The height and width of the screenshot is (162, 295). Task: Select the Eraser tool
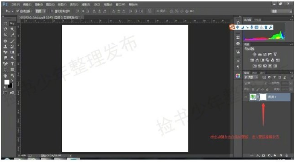(6, 52)
